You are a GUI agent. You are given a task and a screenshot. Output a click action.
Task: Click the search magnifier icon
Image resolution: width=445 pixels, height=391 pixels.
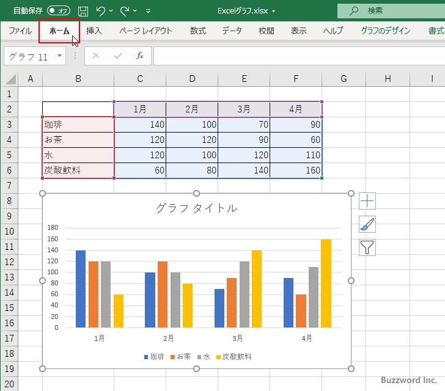(353, 11)
